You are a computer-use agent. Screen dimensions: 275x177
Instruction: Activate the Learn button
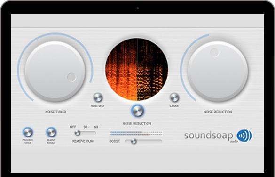pyautogui.click(x=174, y=97)
